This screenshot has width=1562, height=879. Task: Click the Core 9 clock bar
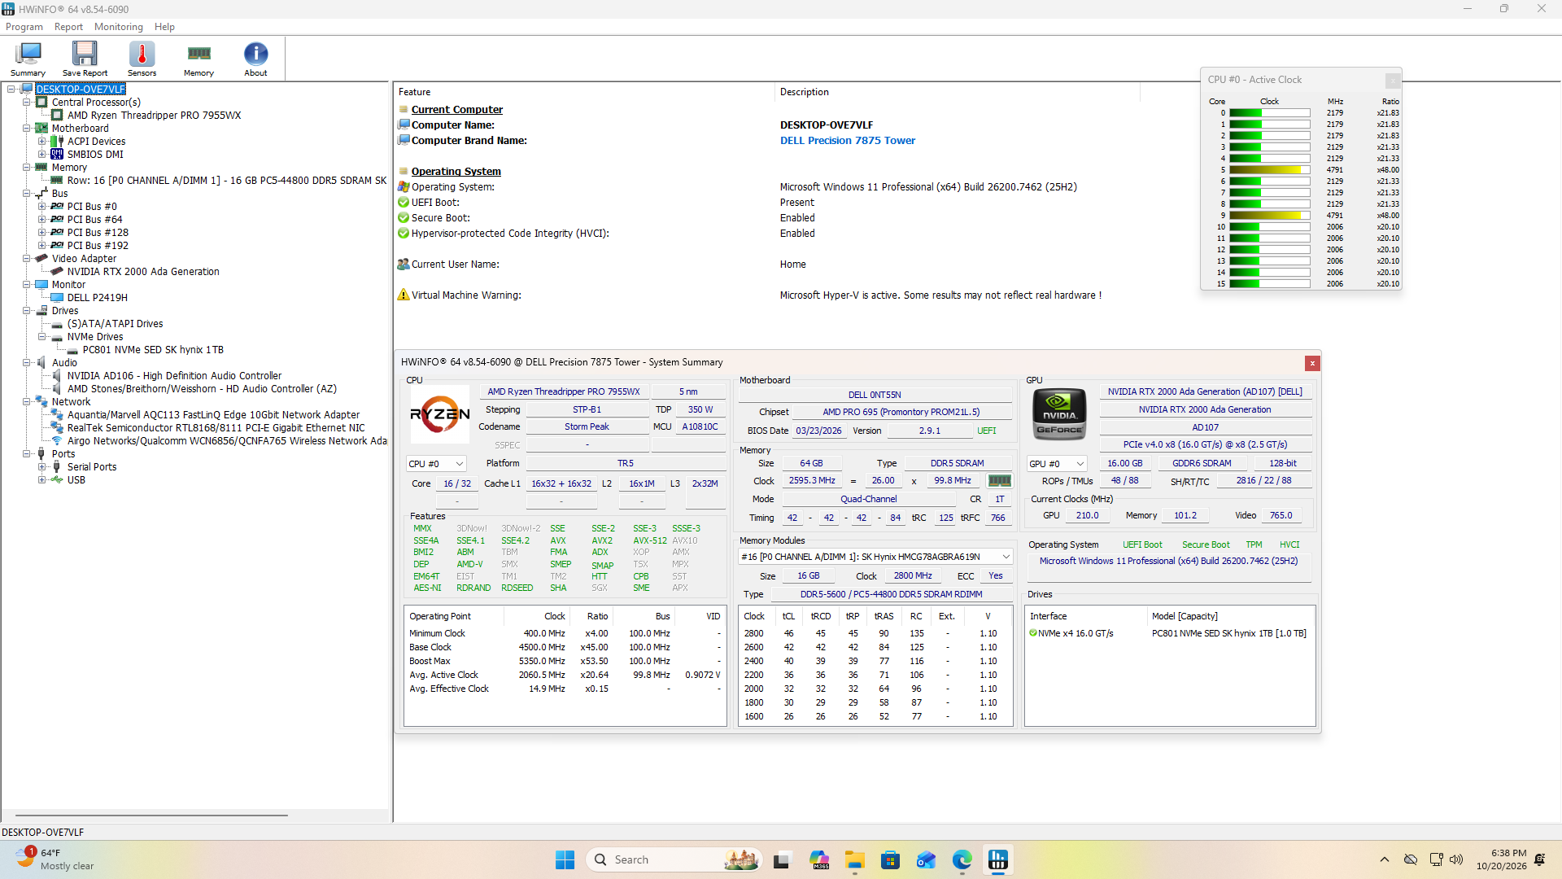tap(1269, 216)
